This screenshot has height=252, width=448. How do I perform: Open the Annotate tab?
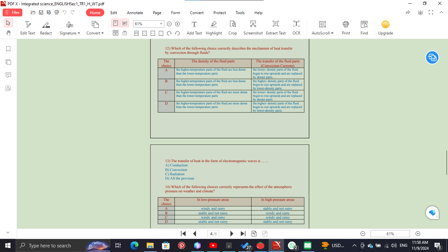[135, 13]
